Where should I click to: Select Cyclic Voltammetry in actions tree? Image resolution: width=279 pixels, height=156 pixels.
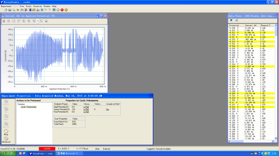coord(29,107)
